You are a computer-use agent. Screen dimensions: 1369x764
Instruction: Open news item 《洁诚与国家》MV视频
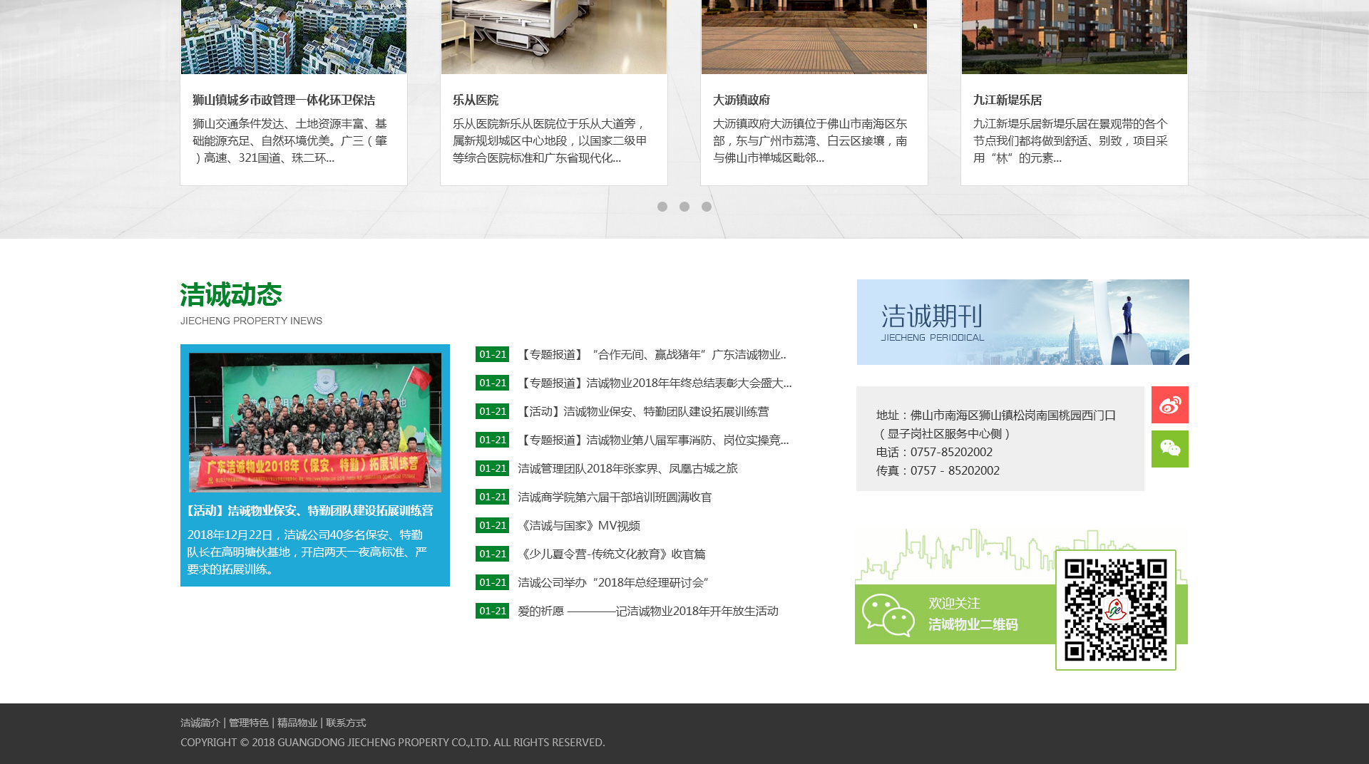click(x=580, y=526)
